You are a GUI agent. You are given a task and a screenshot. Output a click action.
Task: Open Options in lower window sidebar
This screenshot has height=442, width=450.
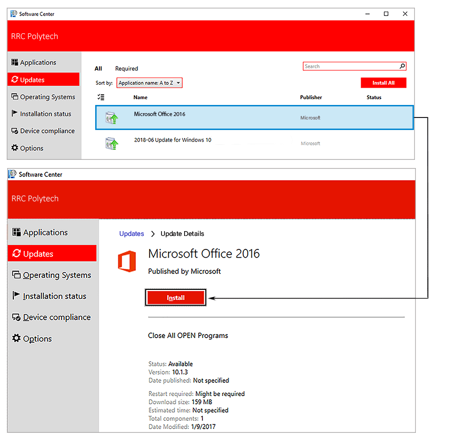point(37,338)
